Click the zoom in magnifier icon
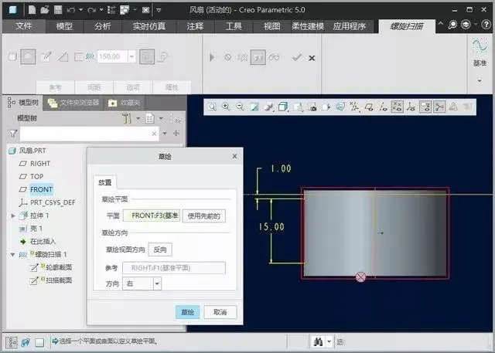Screen dimensions: 495x353 (226, 107)
